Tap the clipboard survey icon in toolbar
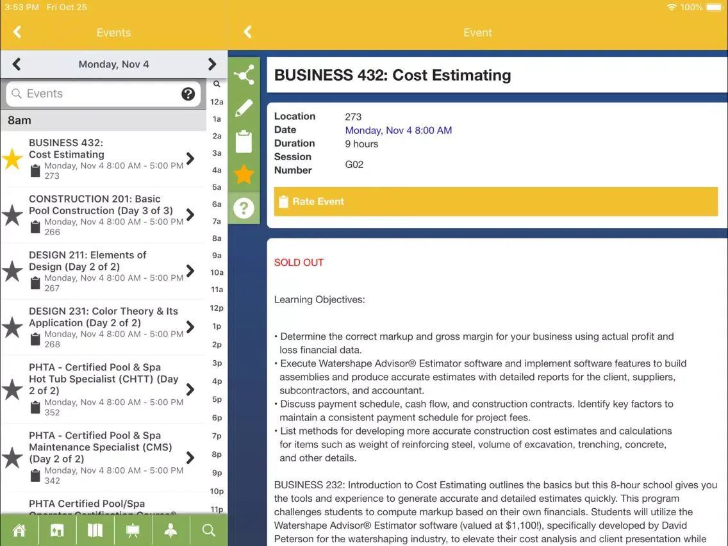This screenshot has height=546, width=728. tap(244, 141)
